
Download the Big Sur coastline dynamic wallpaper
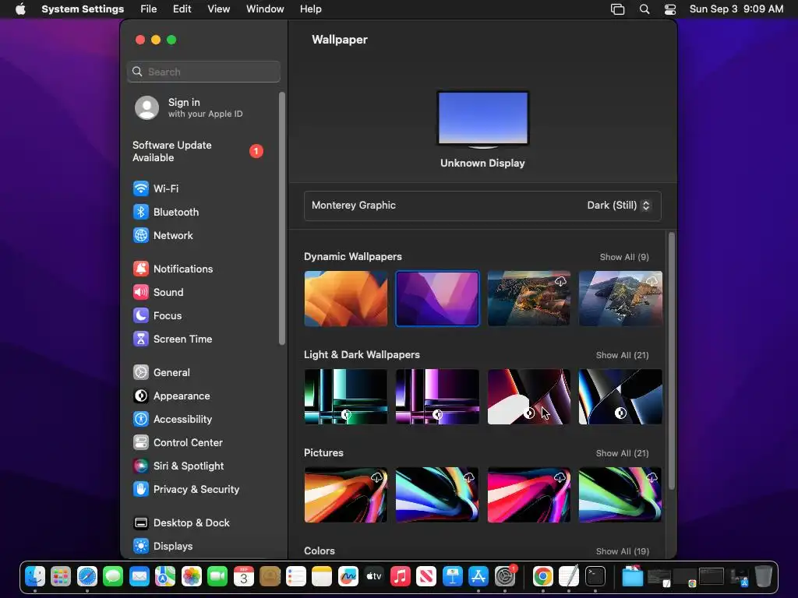[x=529, y=298]
